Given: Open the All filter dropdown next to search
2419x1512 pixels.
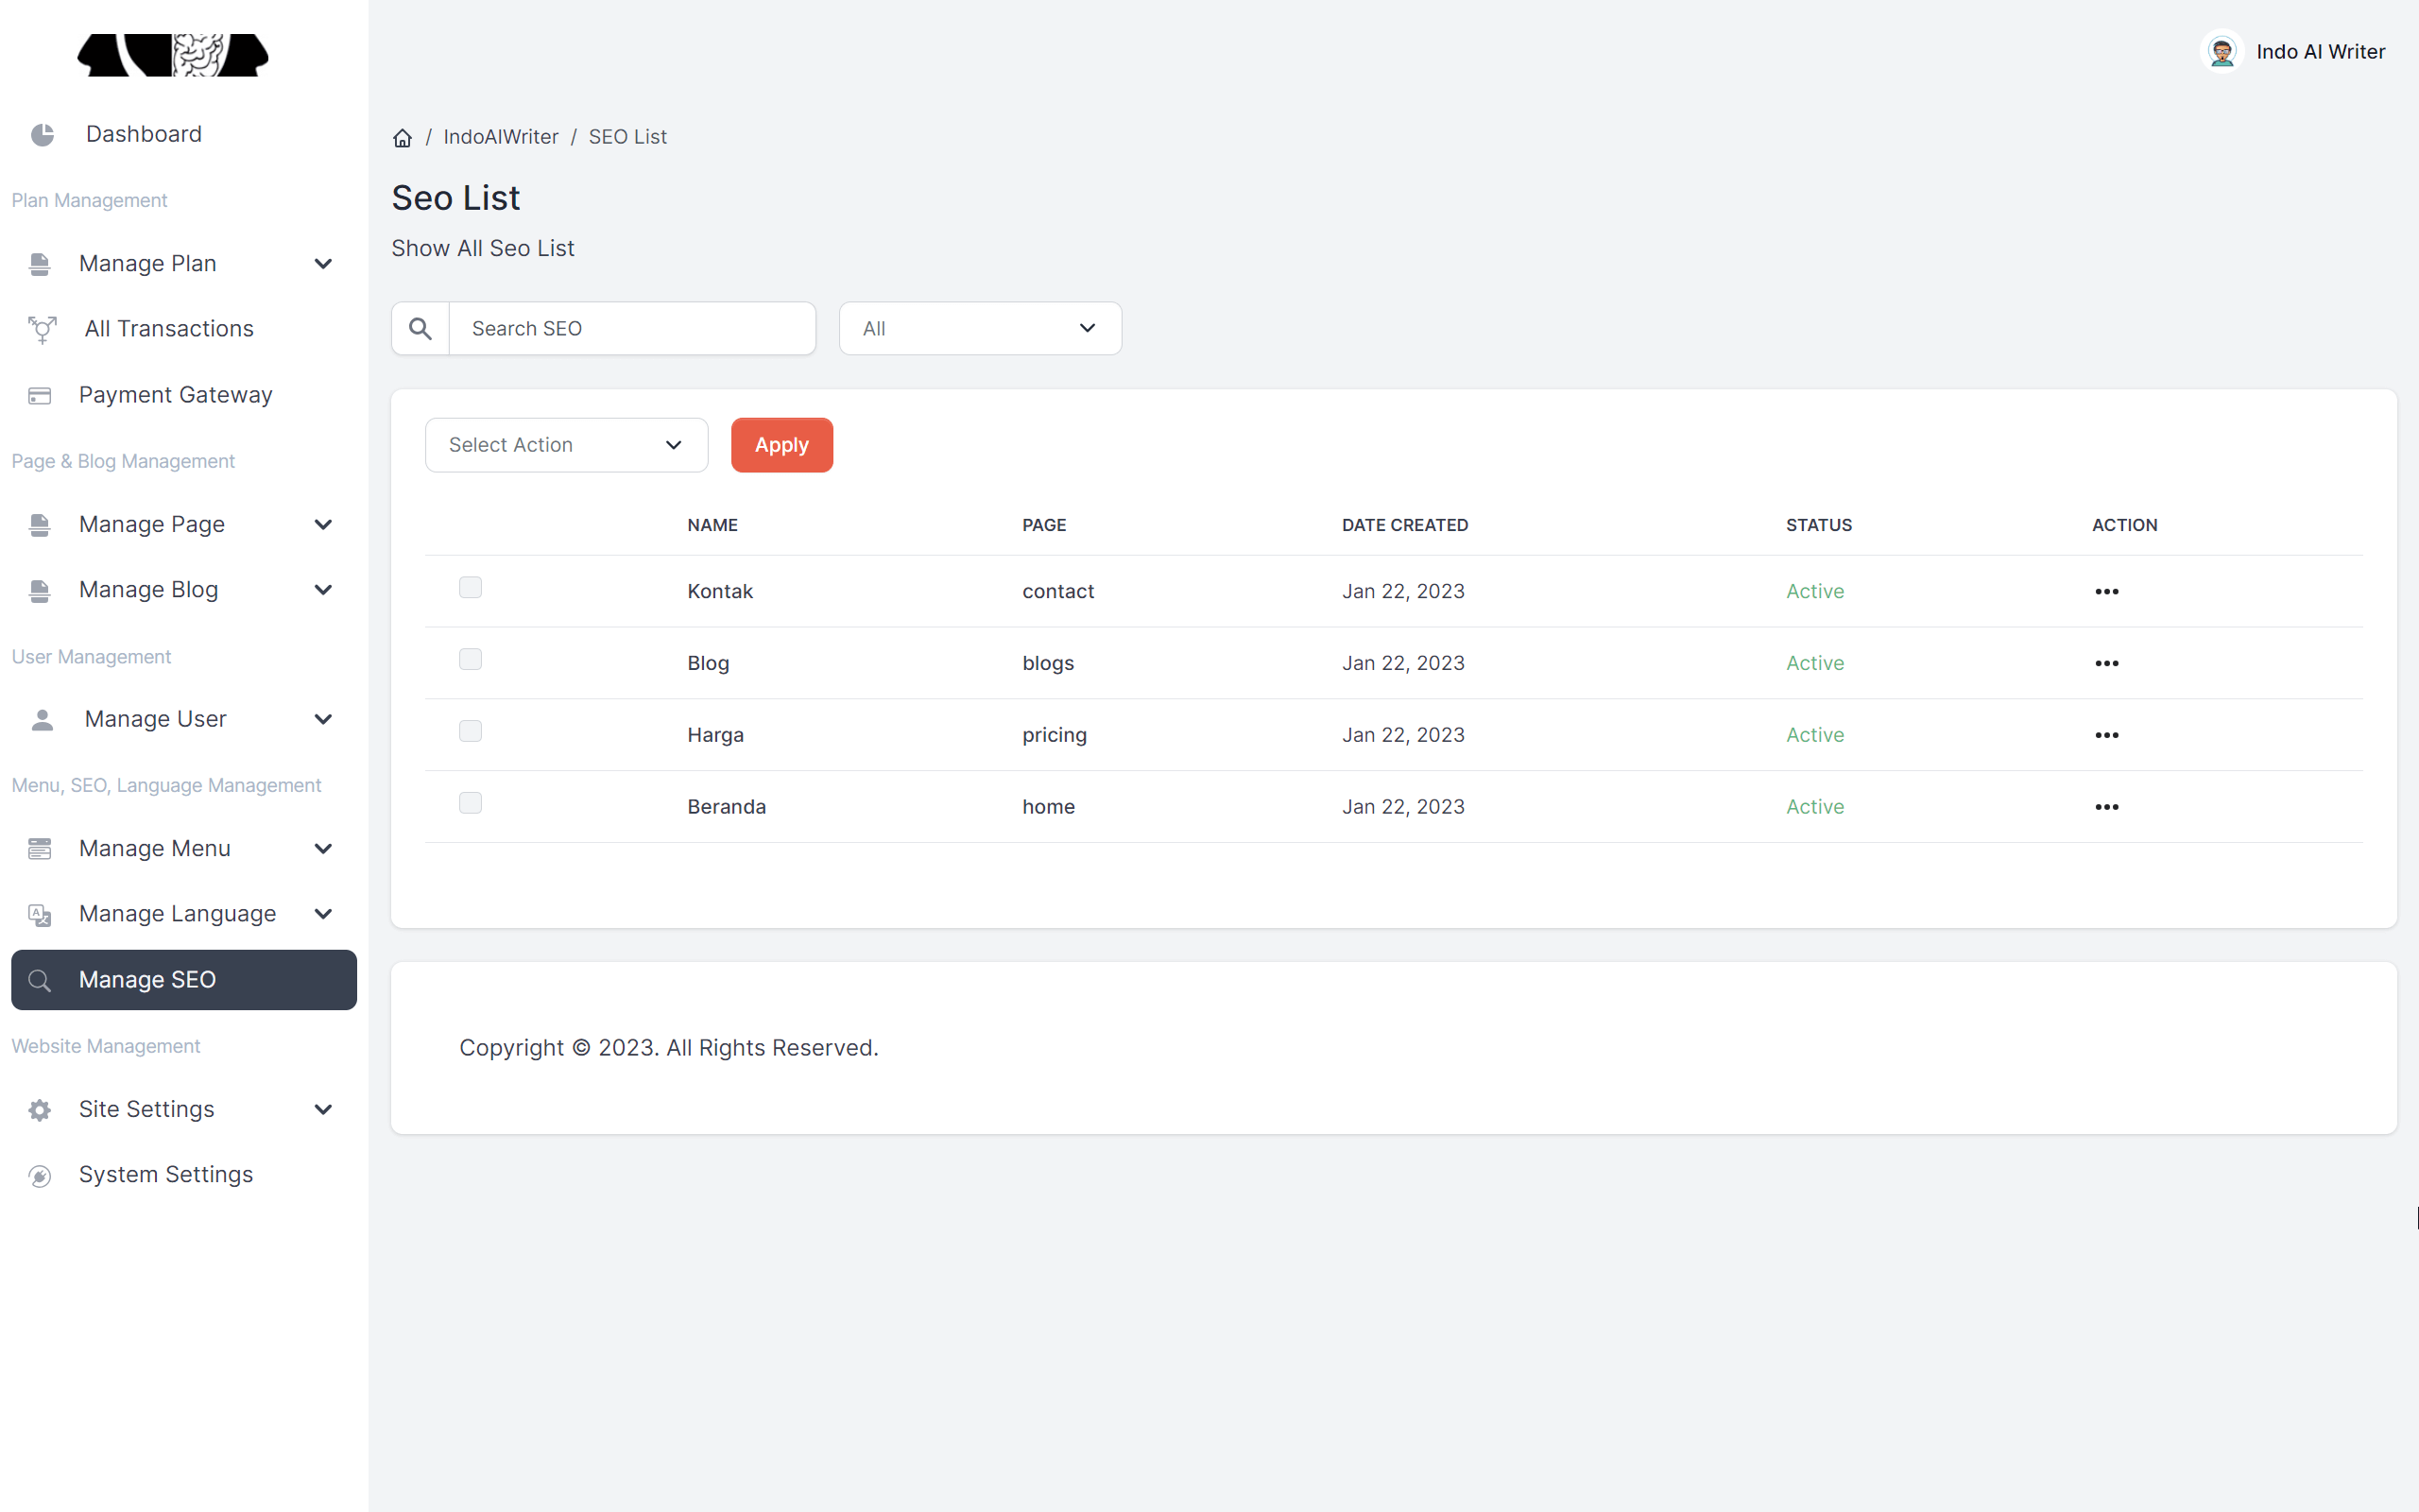Looking at the screenshot, I should [979, 328].
